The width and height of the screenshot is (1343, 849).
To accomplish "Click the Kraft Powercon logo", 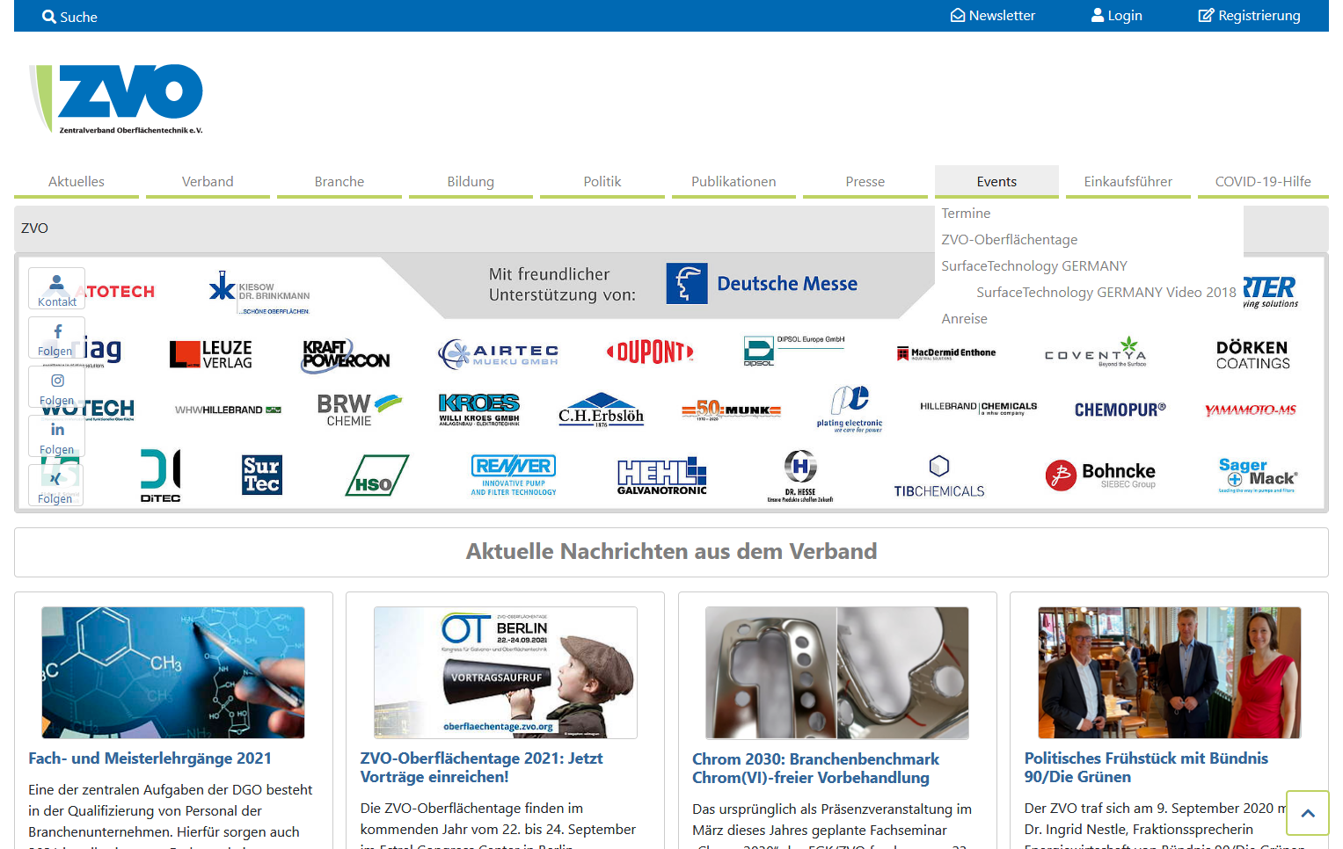I will click(x=346, y=354).
